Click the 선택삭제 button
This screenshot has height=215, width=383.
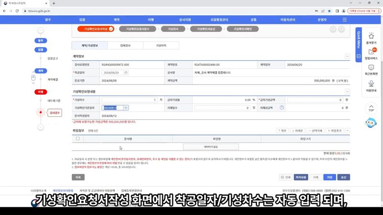(x=315, y=130)
